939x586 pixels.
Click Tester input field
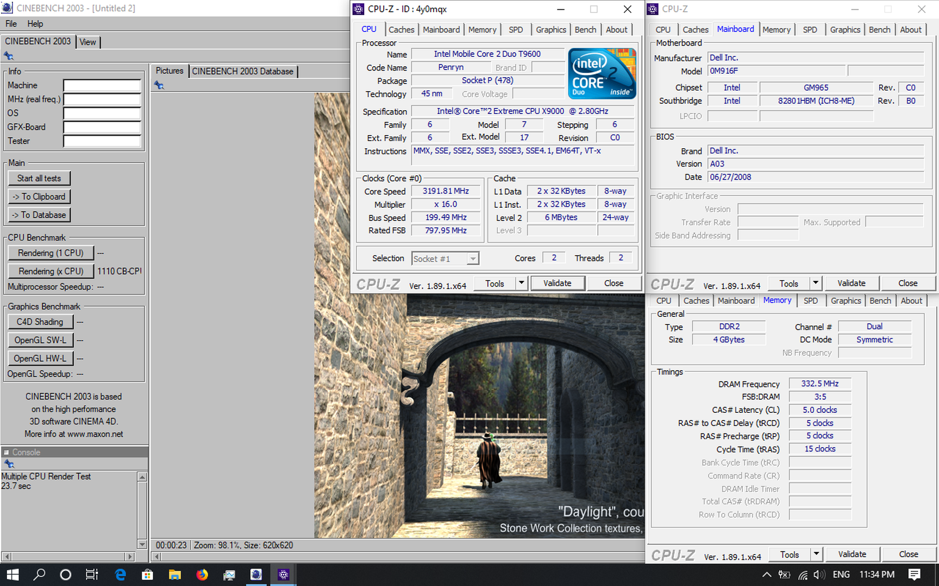(102, 141)
